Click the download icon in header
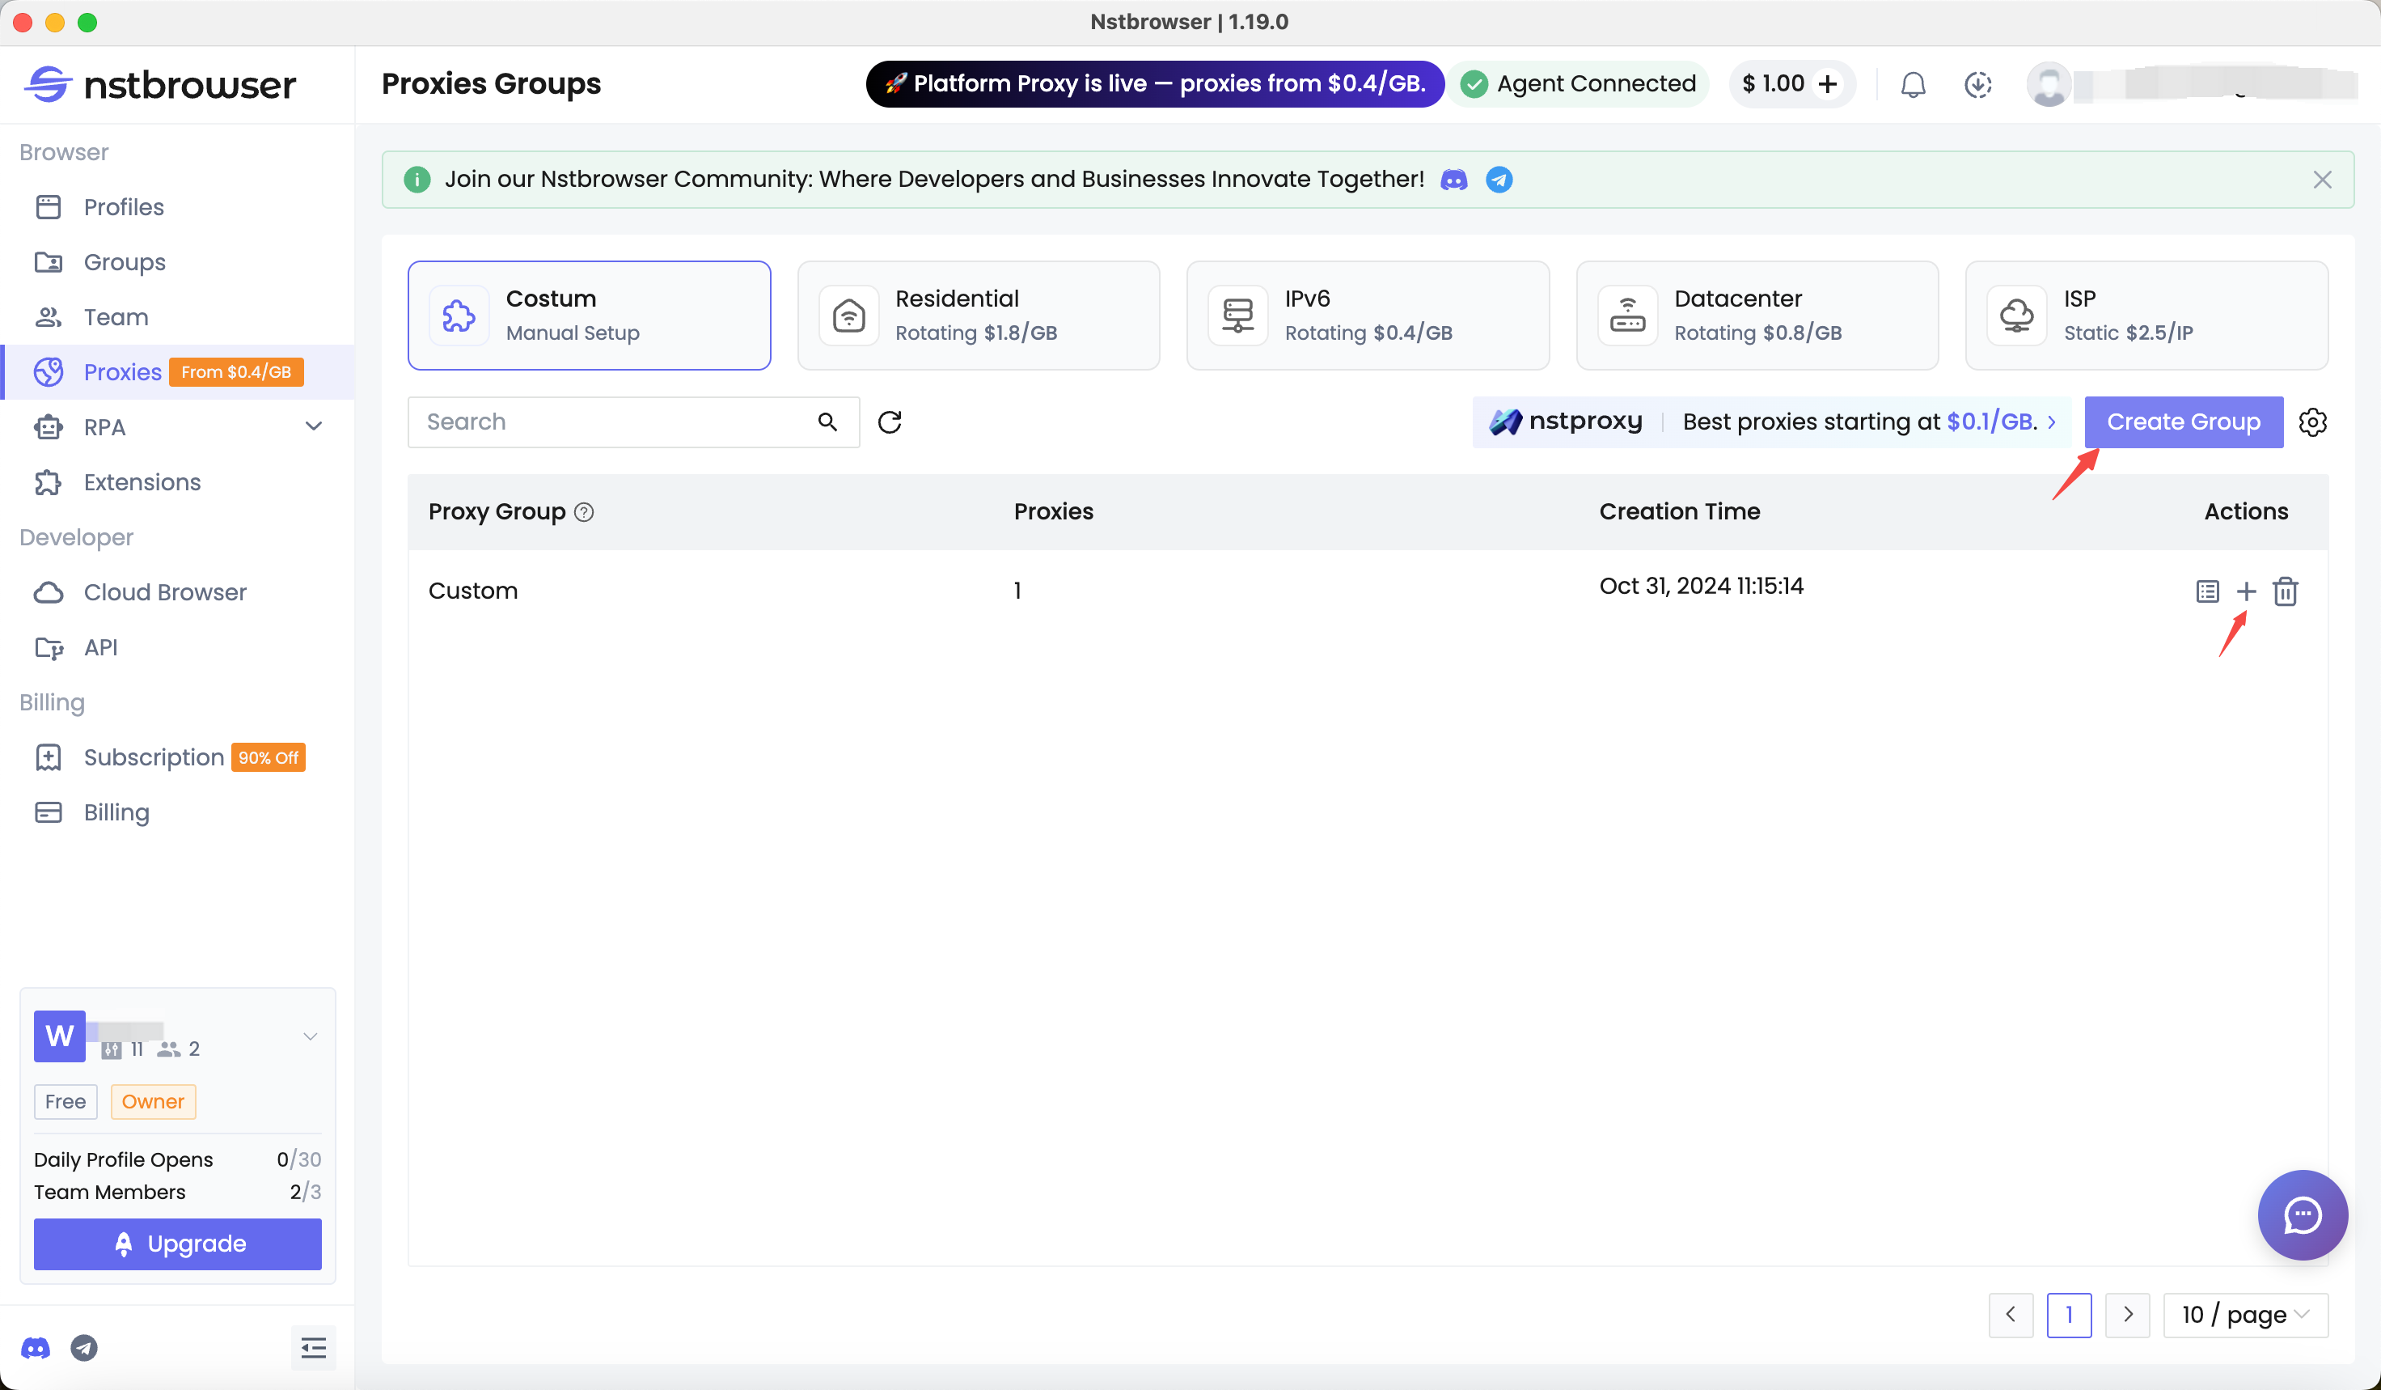 point(1977,84)
